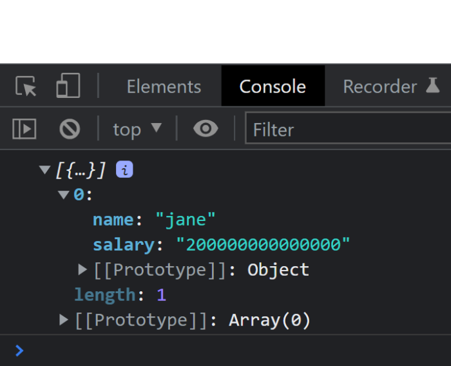This screenshot has height=366, width=451.
Task: Click the blue info badge next to array
Action: (124, 169)
